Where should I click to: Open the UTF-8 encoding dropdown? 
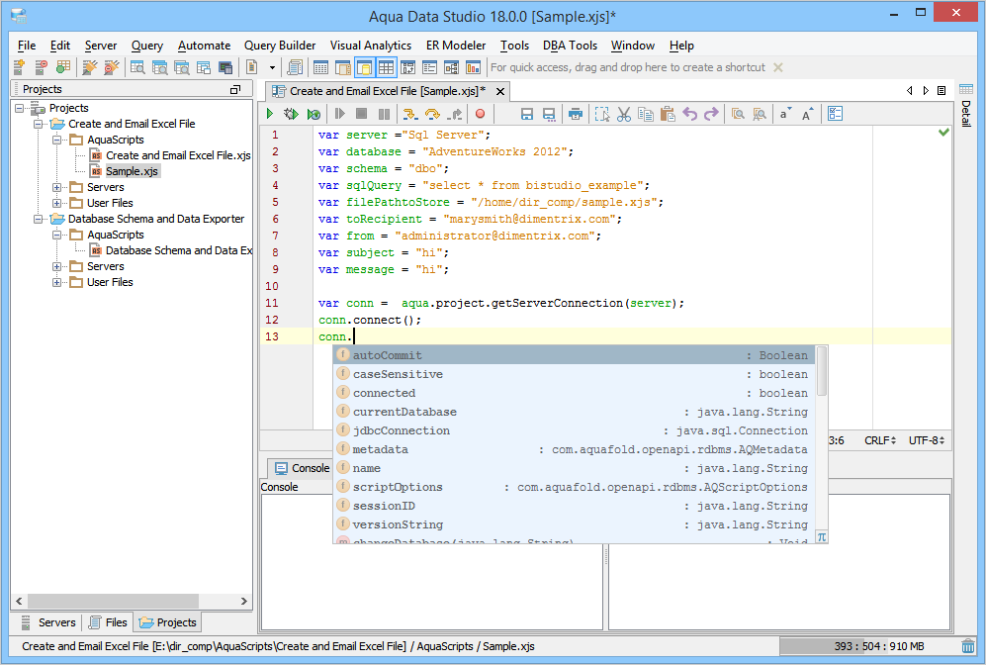point(927,440)
